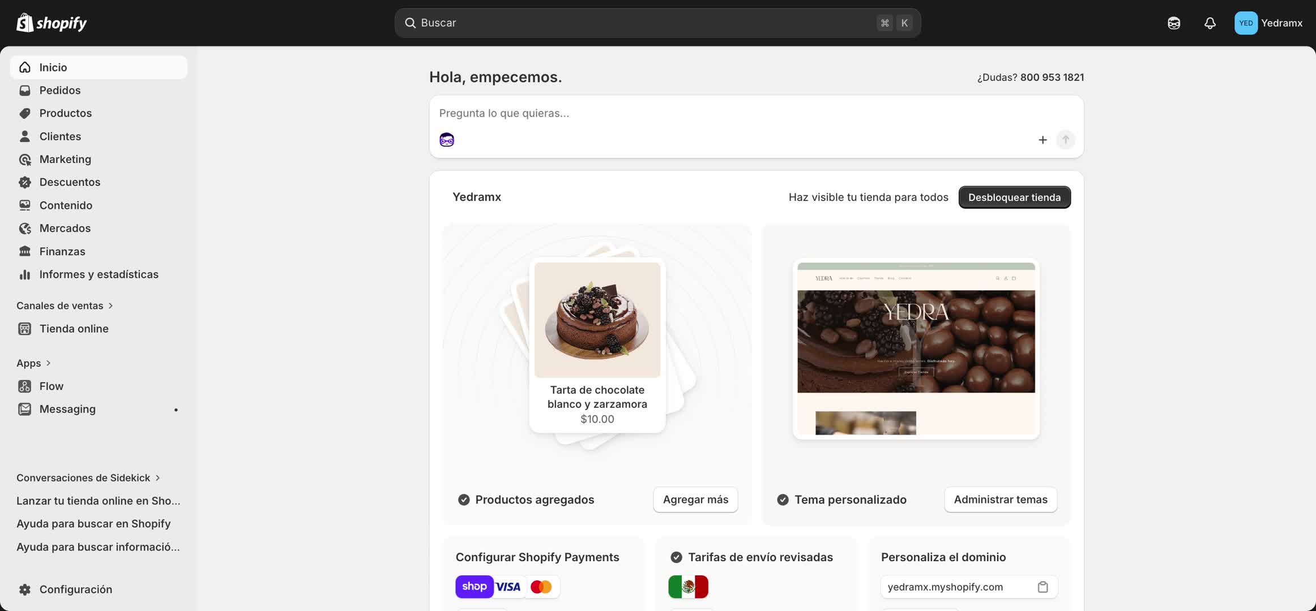The image size is (1316, 611).
Task: Open Contenido in sidebar
Action: point(99,205)
